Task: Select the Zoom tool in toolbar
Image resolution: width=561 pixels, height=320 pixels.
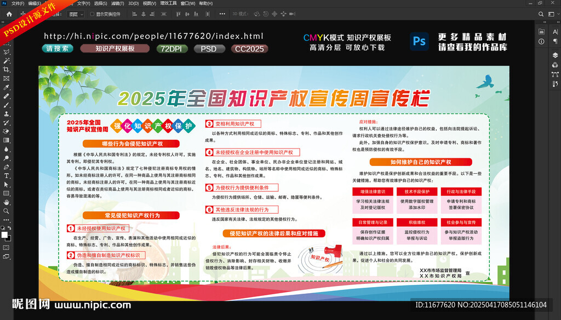Action: [x=7, y=211]
